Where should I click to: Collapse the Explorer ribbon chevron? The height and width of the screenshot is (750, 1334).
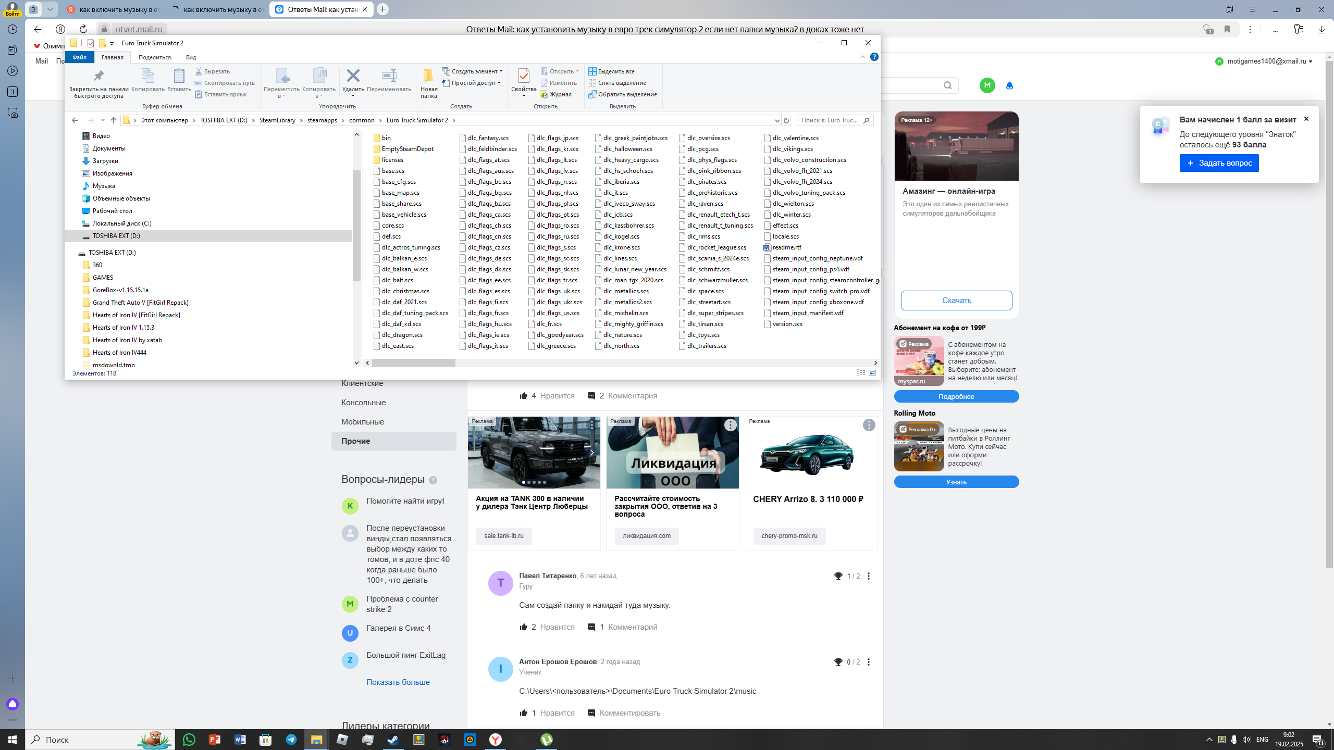tap(862, 57)
